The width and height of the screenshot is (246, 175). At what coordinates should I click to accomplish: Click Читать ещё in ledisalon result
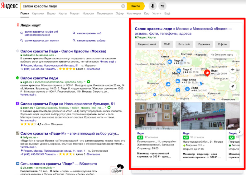pos(108,62)
